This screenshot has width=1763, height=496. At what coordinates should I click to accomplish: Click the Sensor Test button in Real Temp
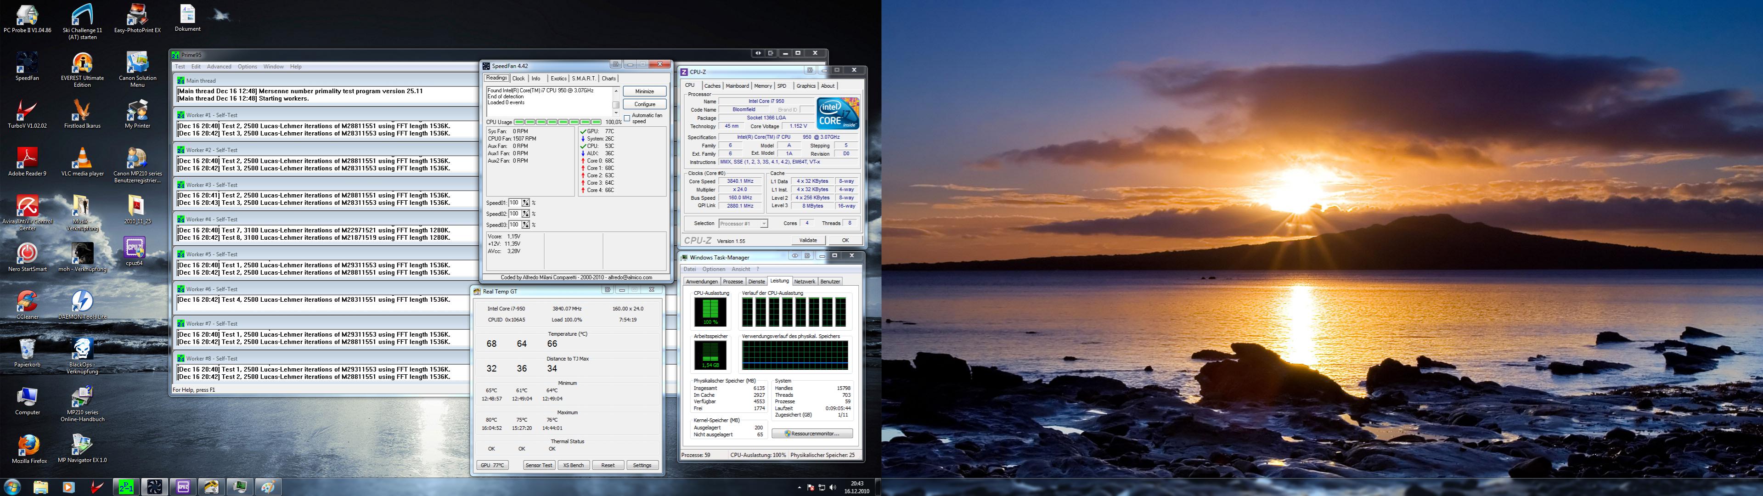[539, 465]
